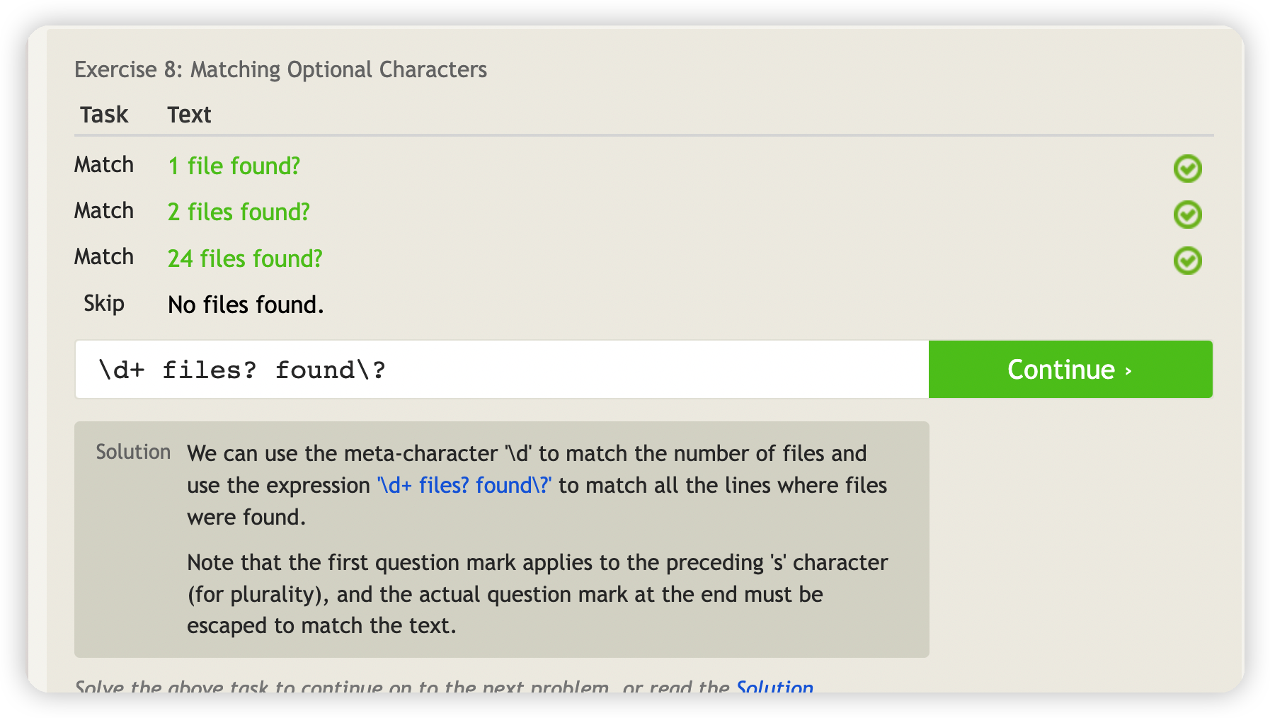Click the "Match" label for "1 file found?"

104,165
